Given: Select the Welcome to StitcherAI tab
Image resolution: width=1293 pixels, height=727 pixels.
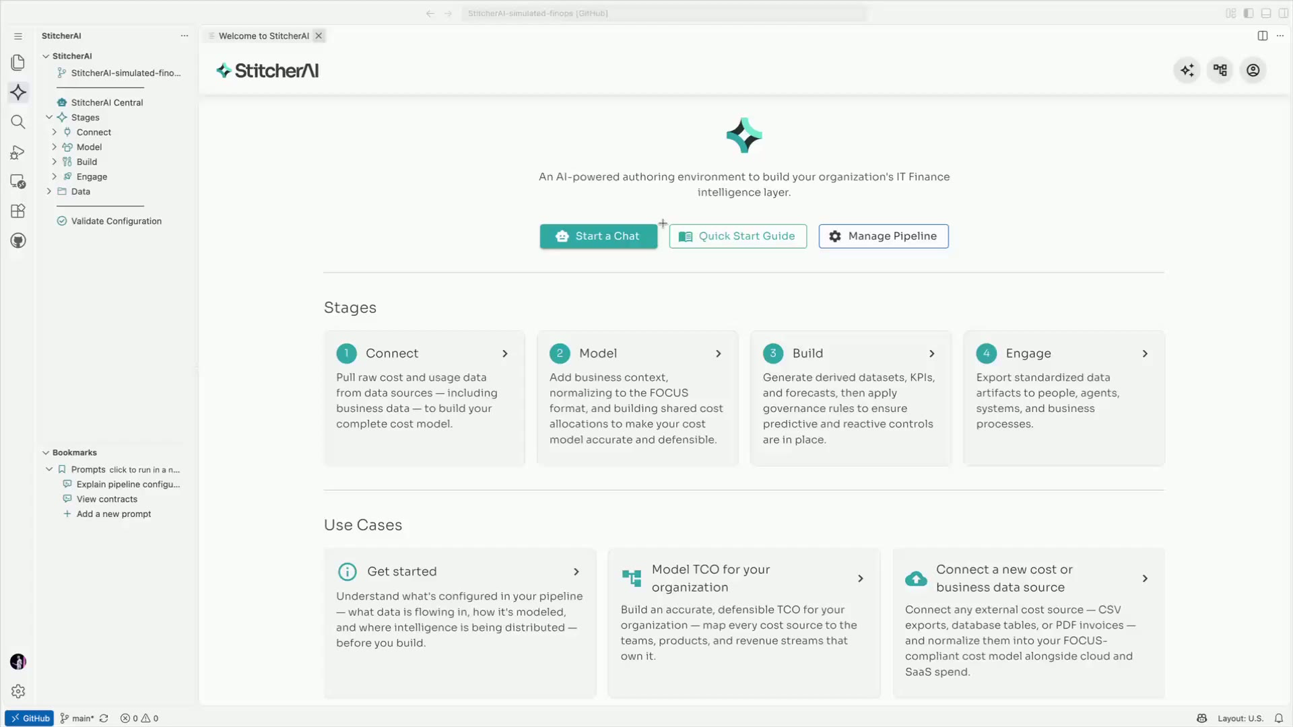Looking at the screenshot, I should click(x=263, y=36).
